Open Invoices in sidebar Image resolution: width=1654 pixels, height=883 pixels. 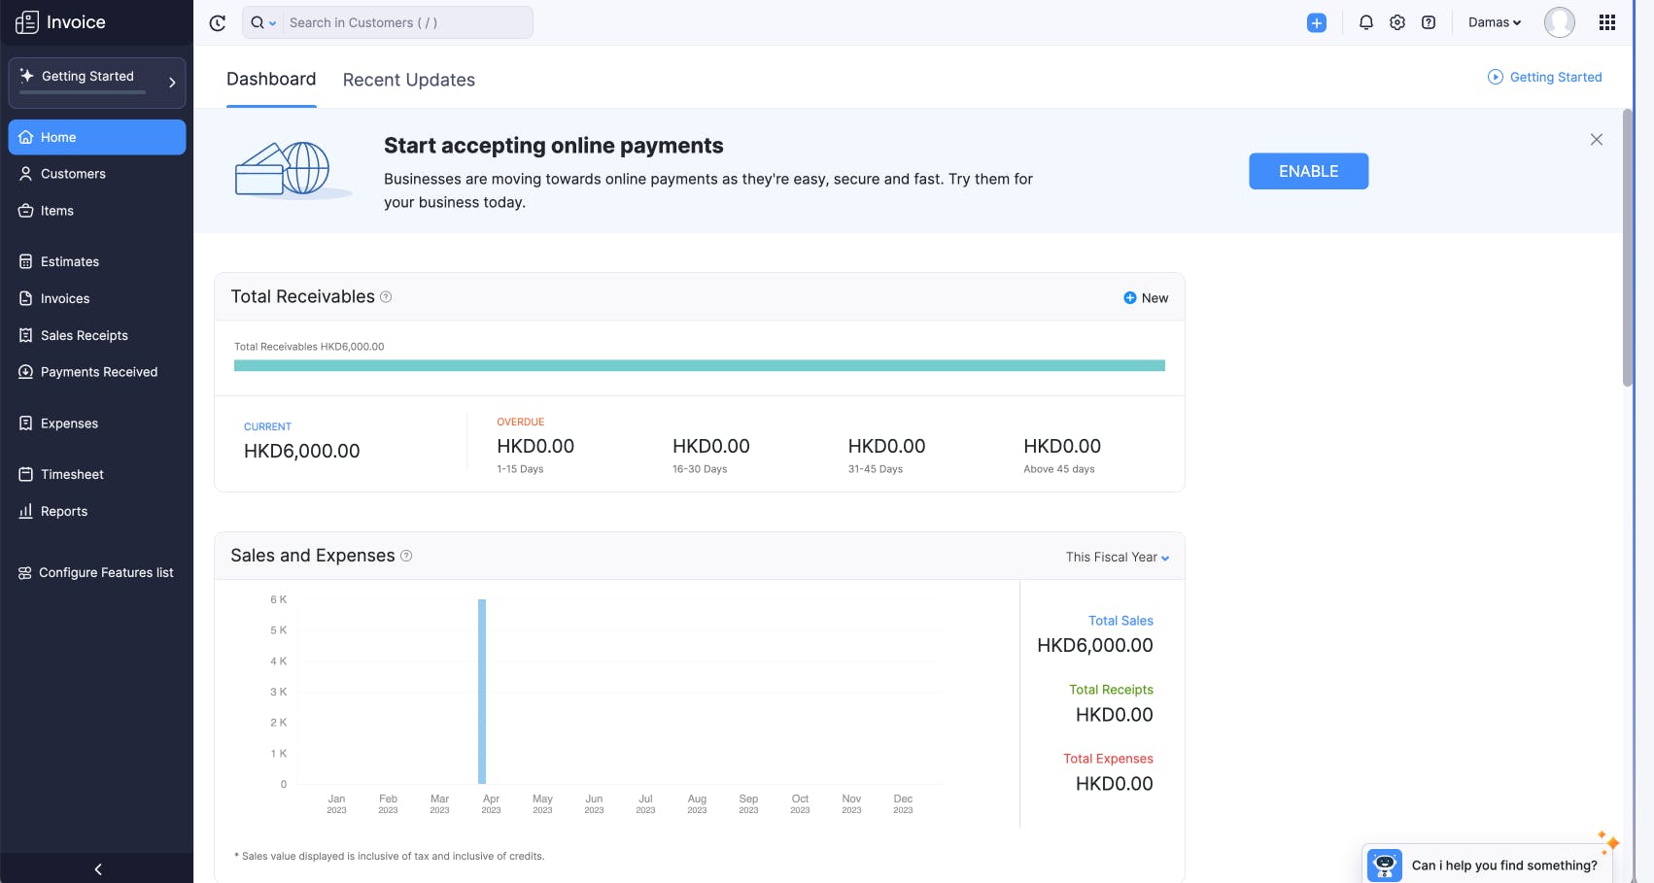click(x=97, y=298)
